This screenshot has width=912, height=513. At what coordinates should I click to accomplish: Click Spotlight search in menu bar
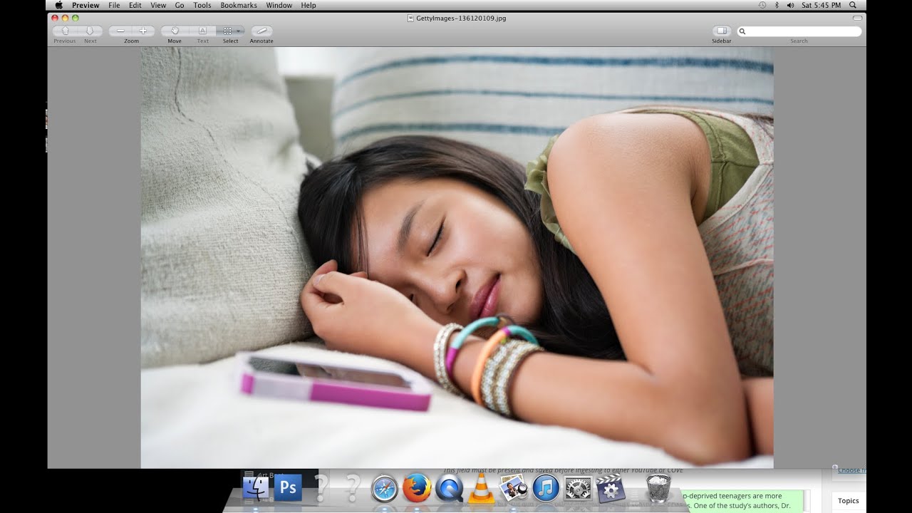pyautogui.click(x=852, y=5)
